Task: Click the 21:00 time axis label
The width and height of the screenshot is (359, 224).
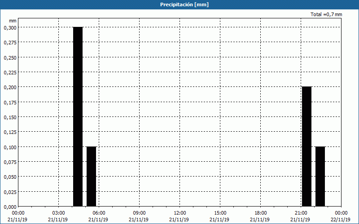Action: (x=301, y=213)
